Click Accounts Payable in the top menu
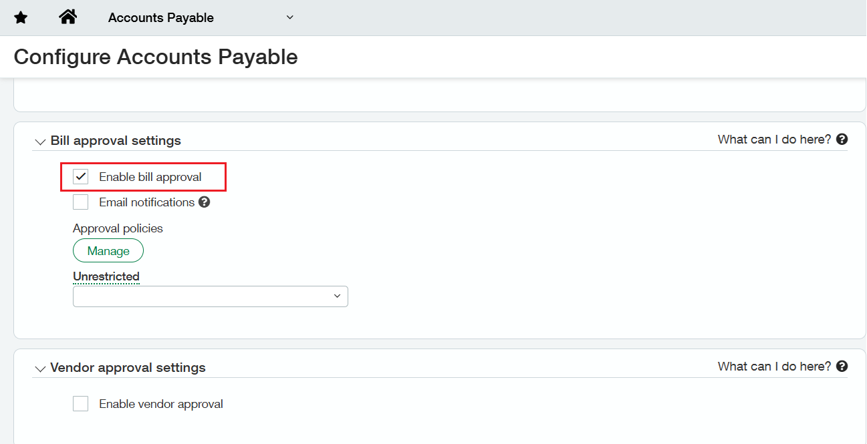 161,18
